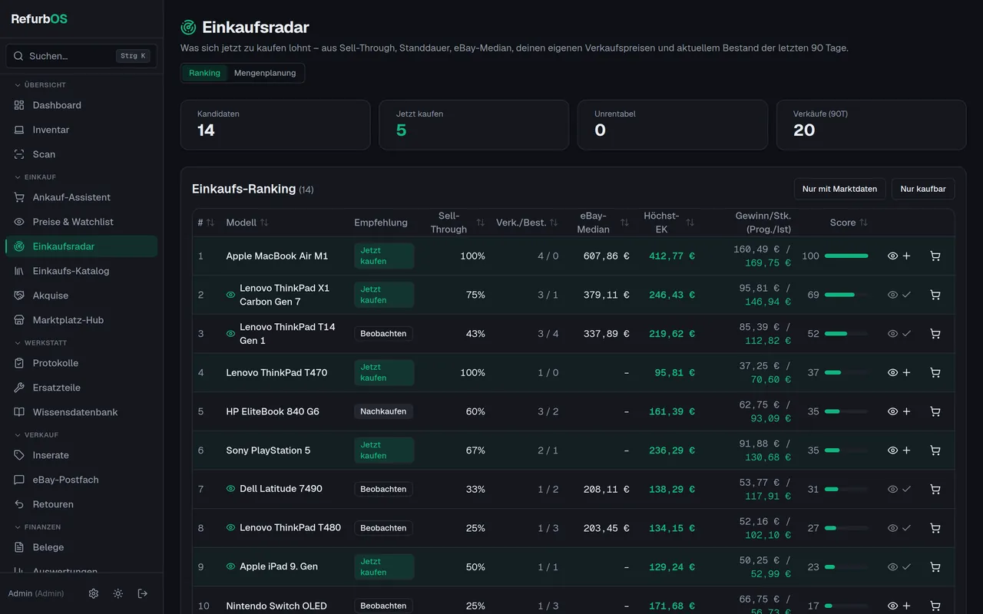Switch to Mengenplanung tab
Image resolution: width=983 pixels, height=614 pixels.
click(x=265, y=73)
